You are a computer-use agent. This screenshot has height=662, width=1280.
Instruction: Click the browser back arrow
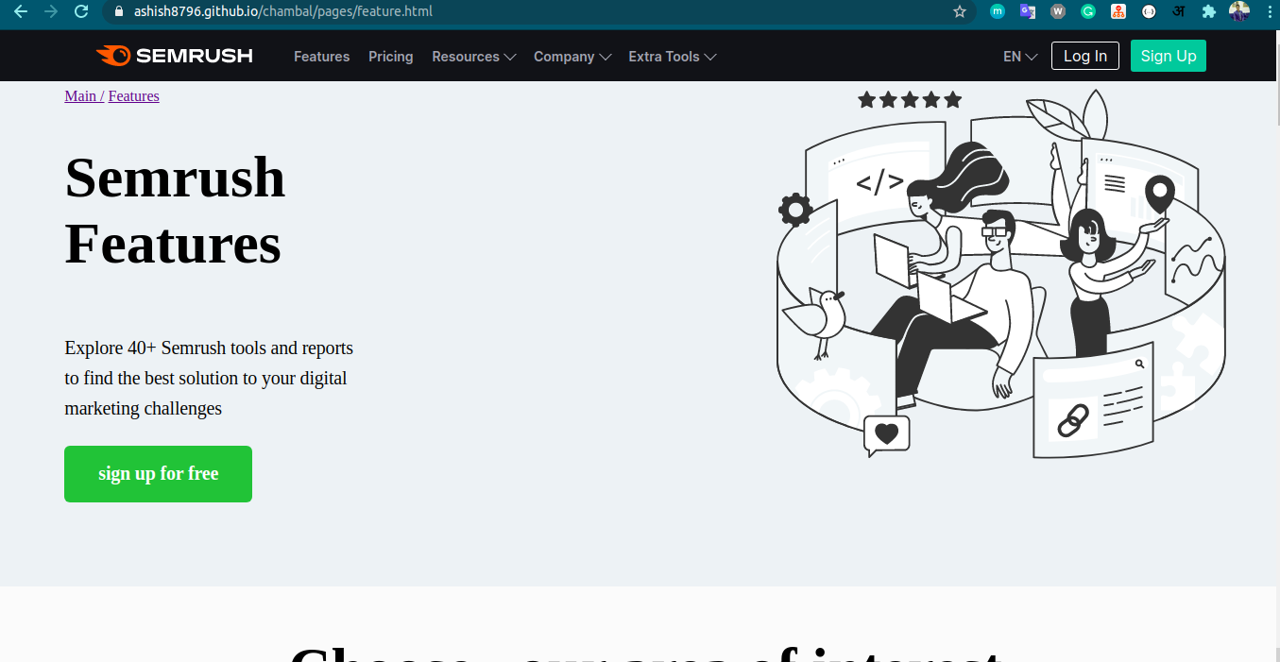click(x=21, y=11)
